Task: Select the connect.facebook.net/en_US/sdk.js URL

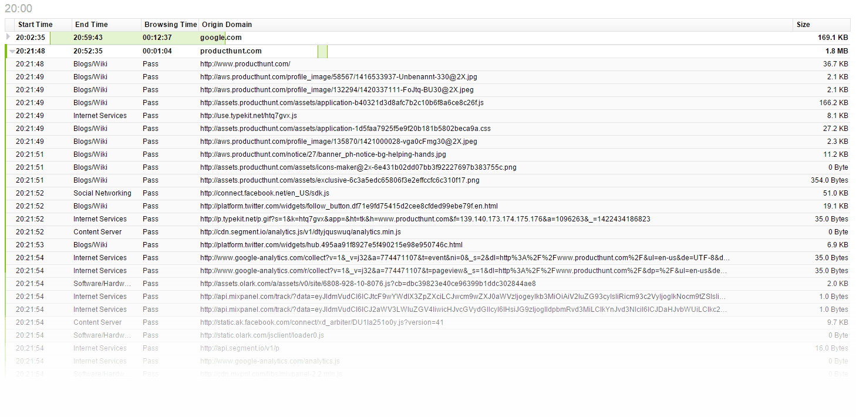Action: click(265, 193)
